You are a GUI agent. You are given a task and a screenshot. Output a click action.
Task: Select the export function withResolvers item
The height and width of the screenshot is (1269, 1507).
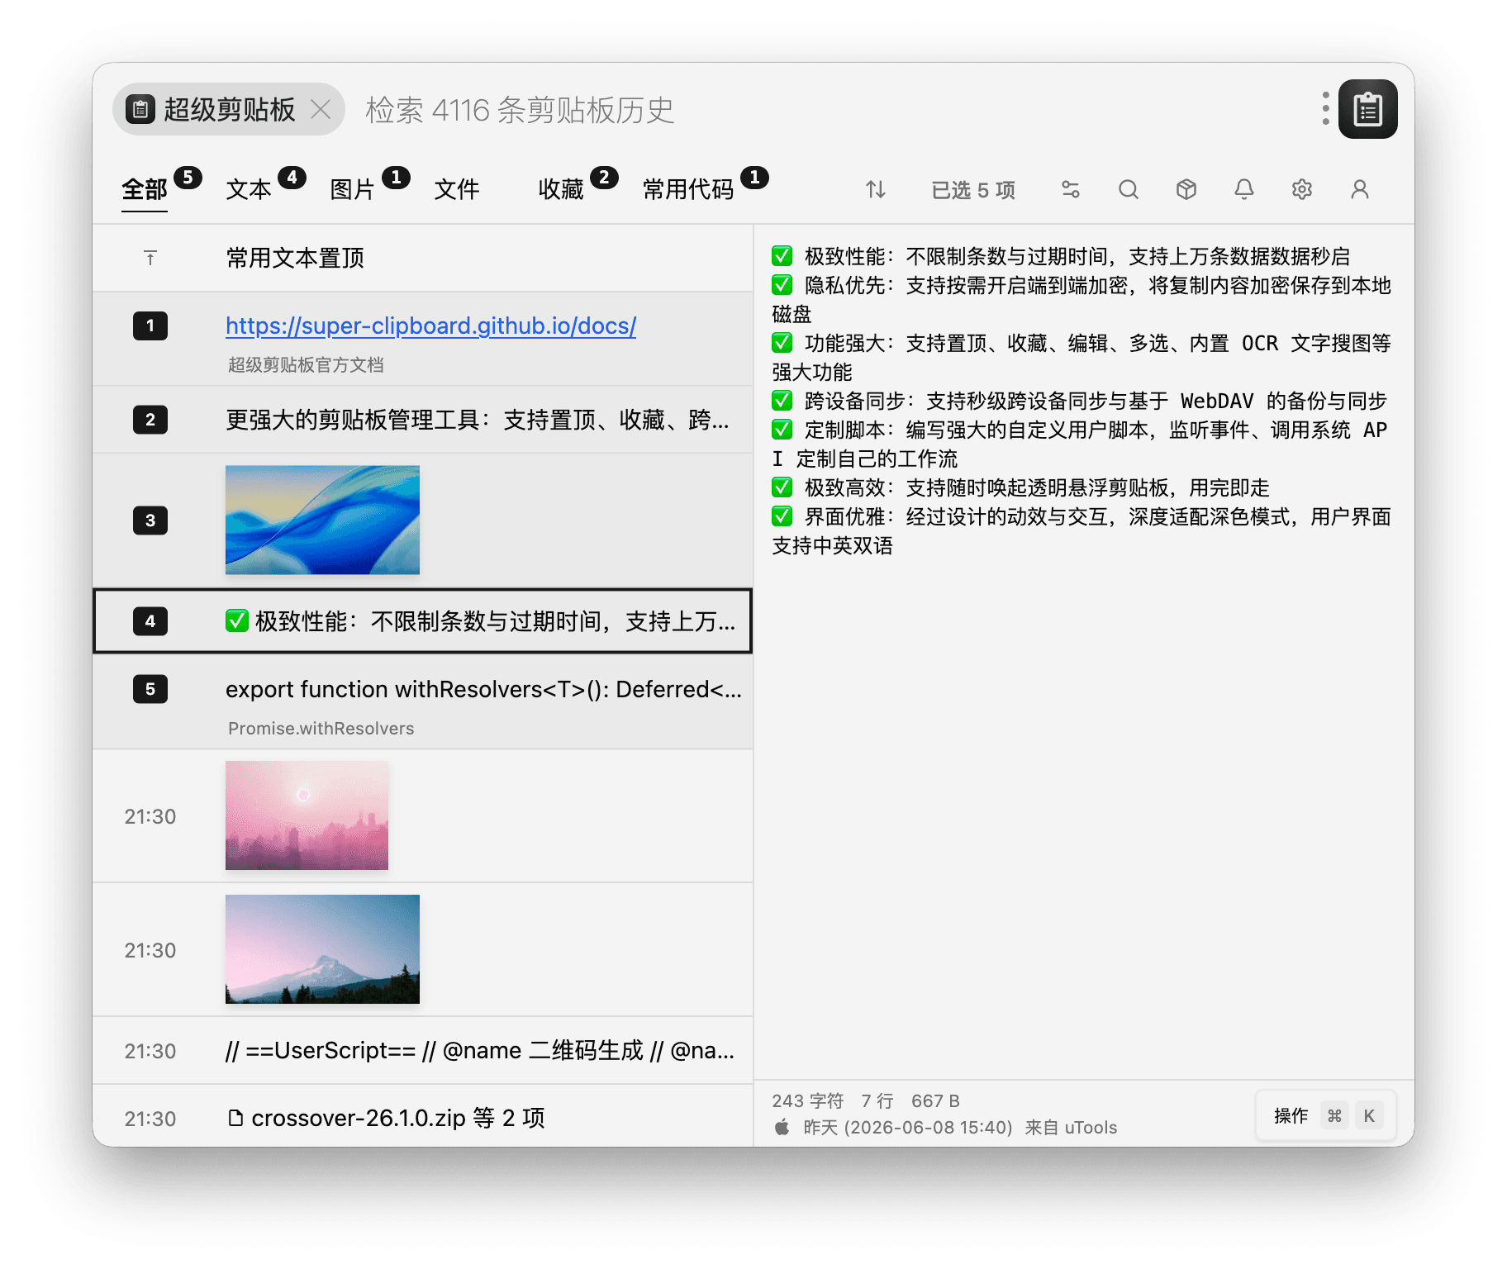(x=483, y=689)
